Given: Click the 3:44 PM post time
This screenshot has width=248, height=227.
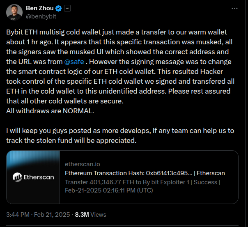Looking at the screenshot, I should coord(18,214).
